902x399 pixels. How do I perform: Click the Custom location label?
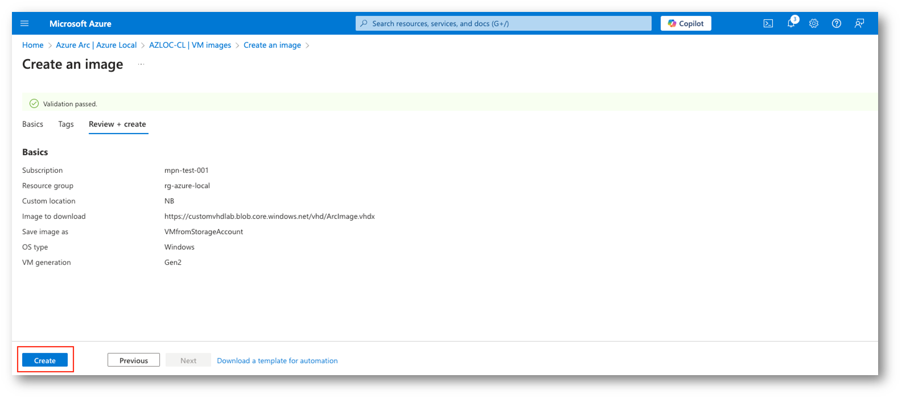point(49,201)
